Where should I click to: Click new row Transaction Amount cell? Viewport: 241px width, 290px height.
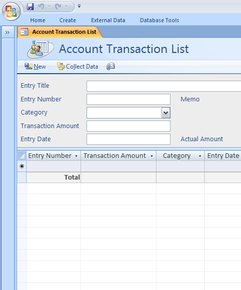click(118, 166)
